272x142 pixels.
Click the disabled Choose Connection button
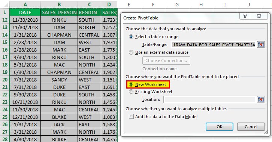tap(166, 61)
